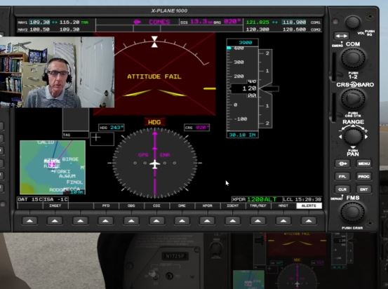Click the white airplane symbol on the HSI
Image resolution: width=388 pixels, height=289 pixels.
click(x=154, y=164)
